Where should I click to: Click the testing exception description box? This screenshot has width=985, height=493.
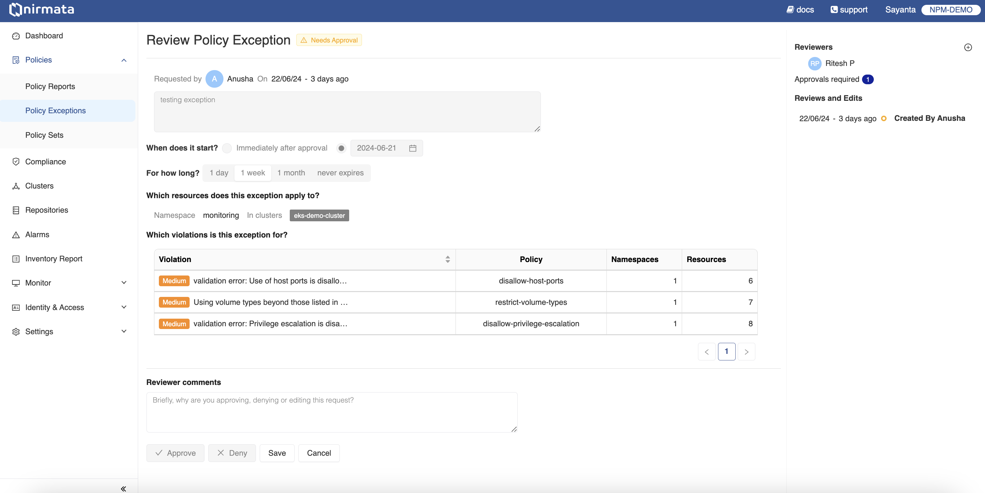[347, 112]
